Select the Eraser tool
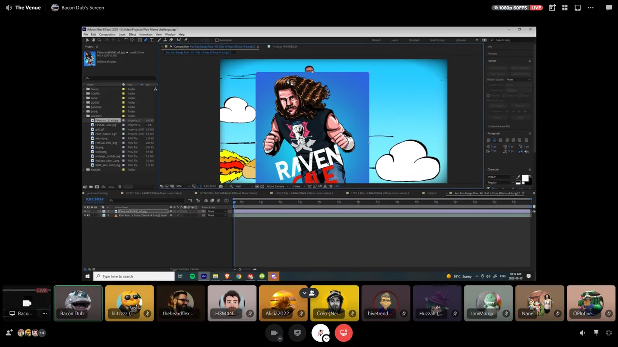 coord(171,40)
